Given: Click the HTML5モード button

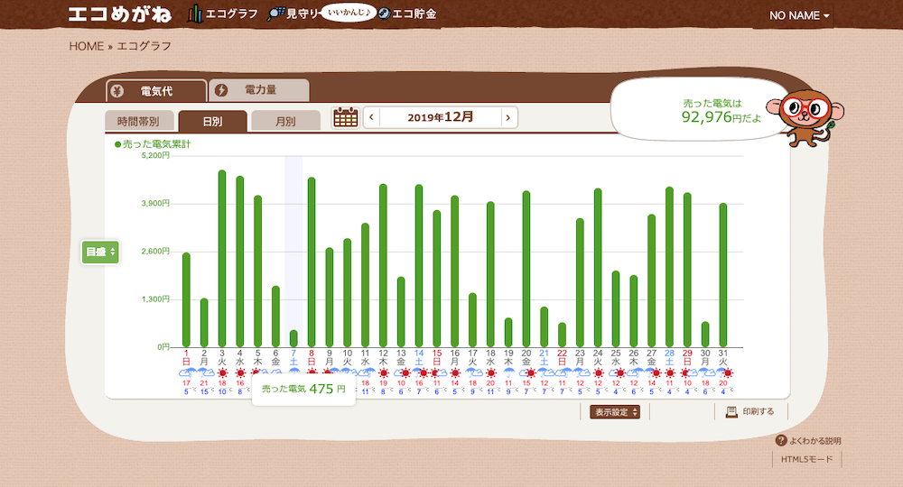Looking at the screenshot, I should tap(808, 460).
